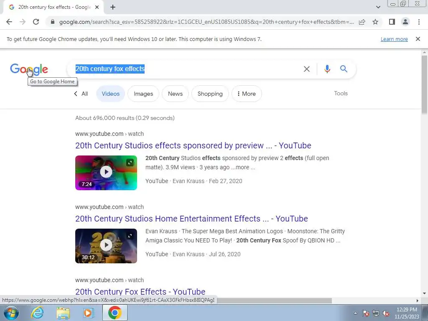The height and width of the screenshot is (321, 428).
Task: Submit search with magnifier icon
Action: point(344,69)
